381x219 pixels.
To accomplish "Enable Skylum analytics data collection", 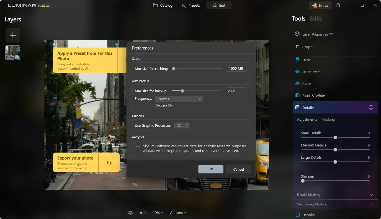I will click(x=138, y=148).
